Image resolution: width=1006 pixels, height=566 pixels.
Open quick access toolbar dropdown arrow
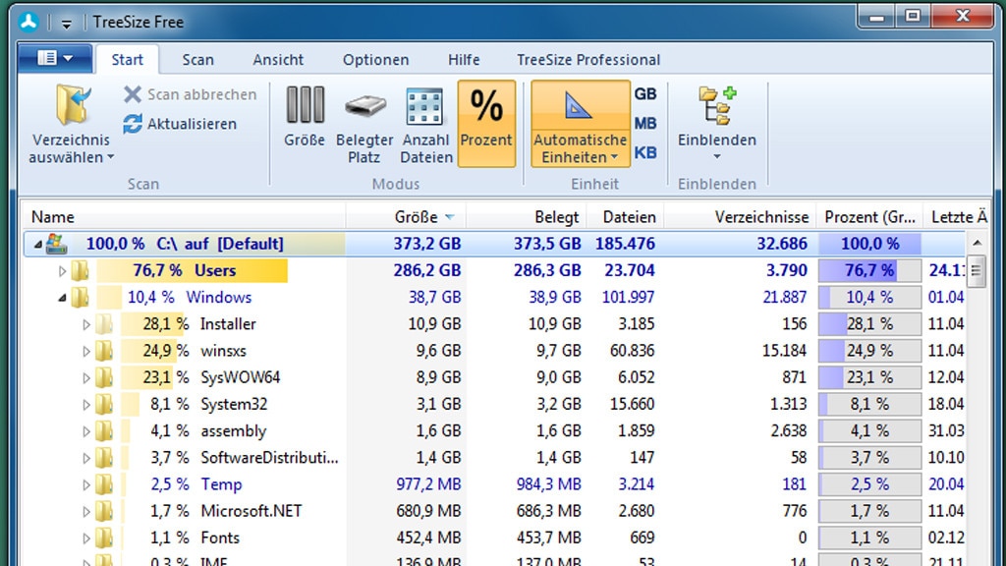pos(66,24)
